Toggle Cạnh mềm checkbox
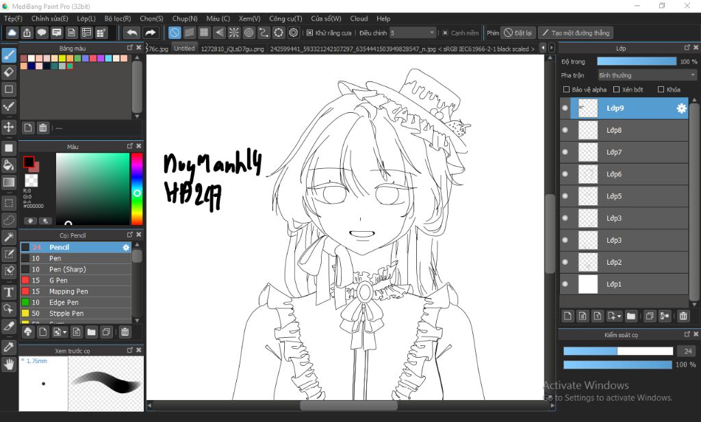This screenshot has height=422, width=701. (445, 33)
